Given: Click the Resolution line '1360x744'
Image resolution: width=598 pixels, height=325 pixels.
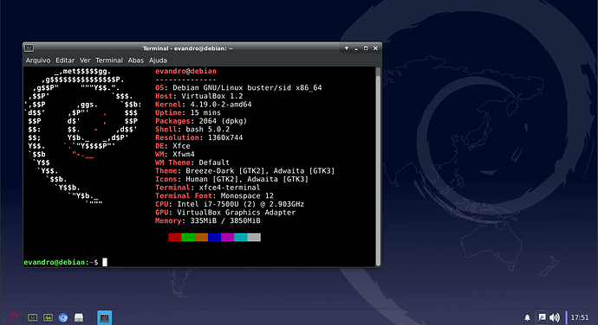Looking at the screenshot, I should click(x=199, y=137).
